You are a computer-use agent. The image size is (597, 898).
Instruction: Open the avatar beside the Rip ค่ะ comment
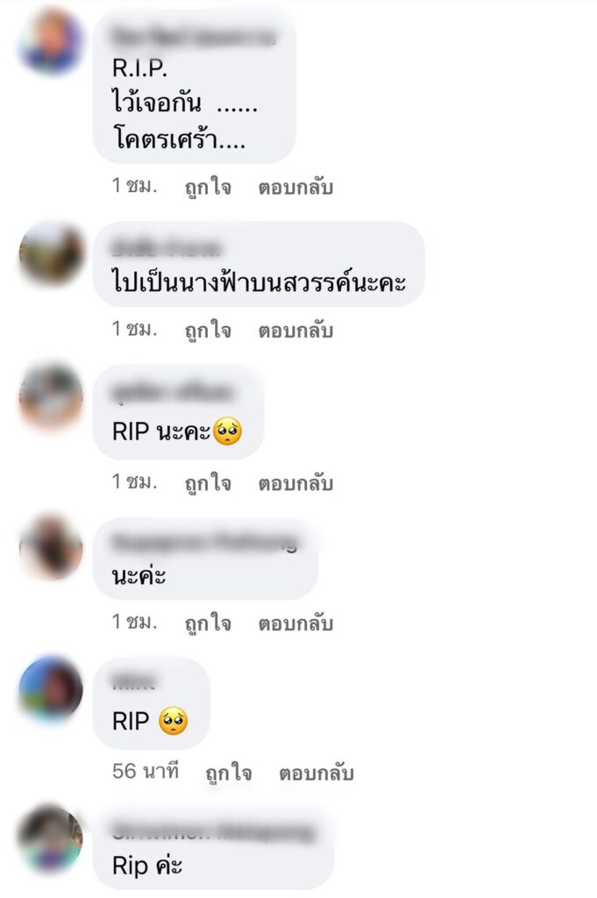(x=51, y=837)
